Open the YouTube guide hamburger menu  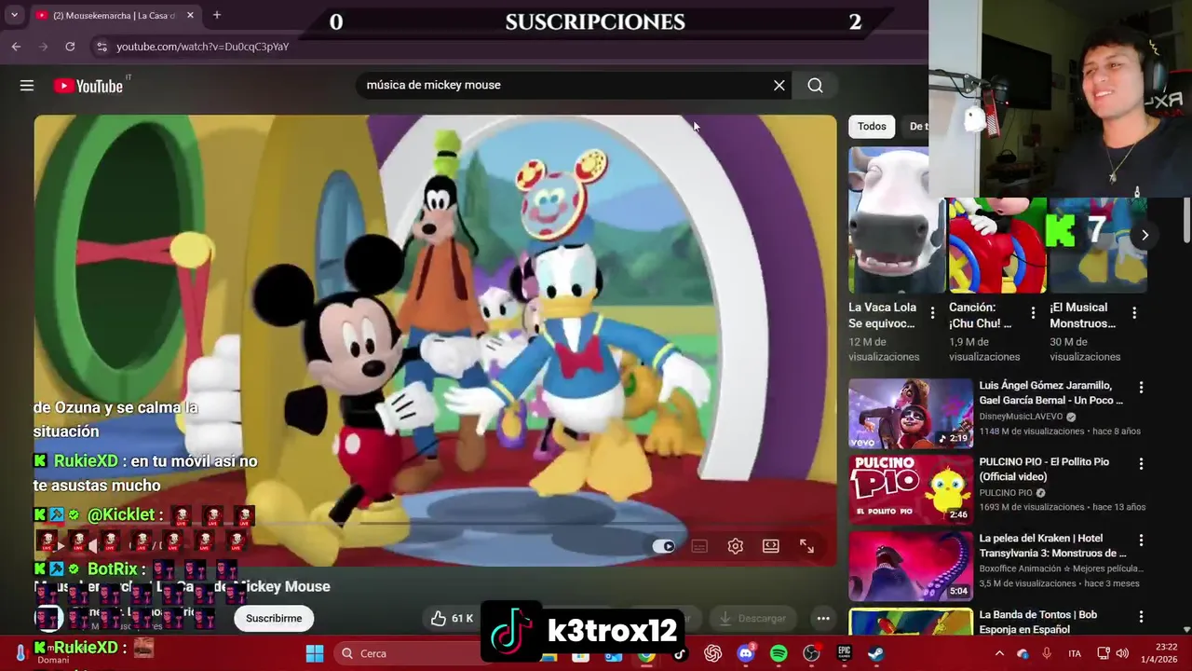click(27, 86)
